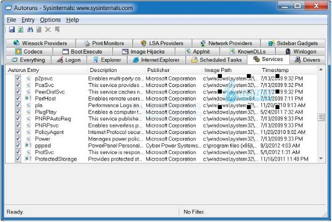
Task: Open the Winlogon tab
Action: click(300, 51)
